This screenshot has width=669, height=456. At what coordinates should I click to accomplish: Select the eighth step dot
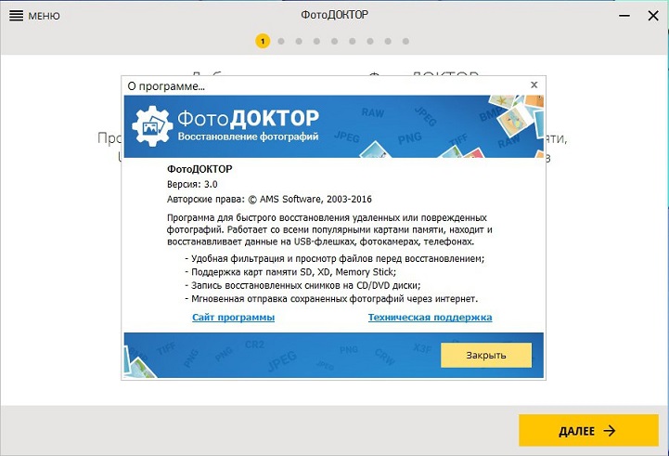(387, 41)
